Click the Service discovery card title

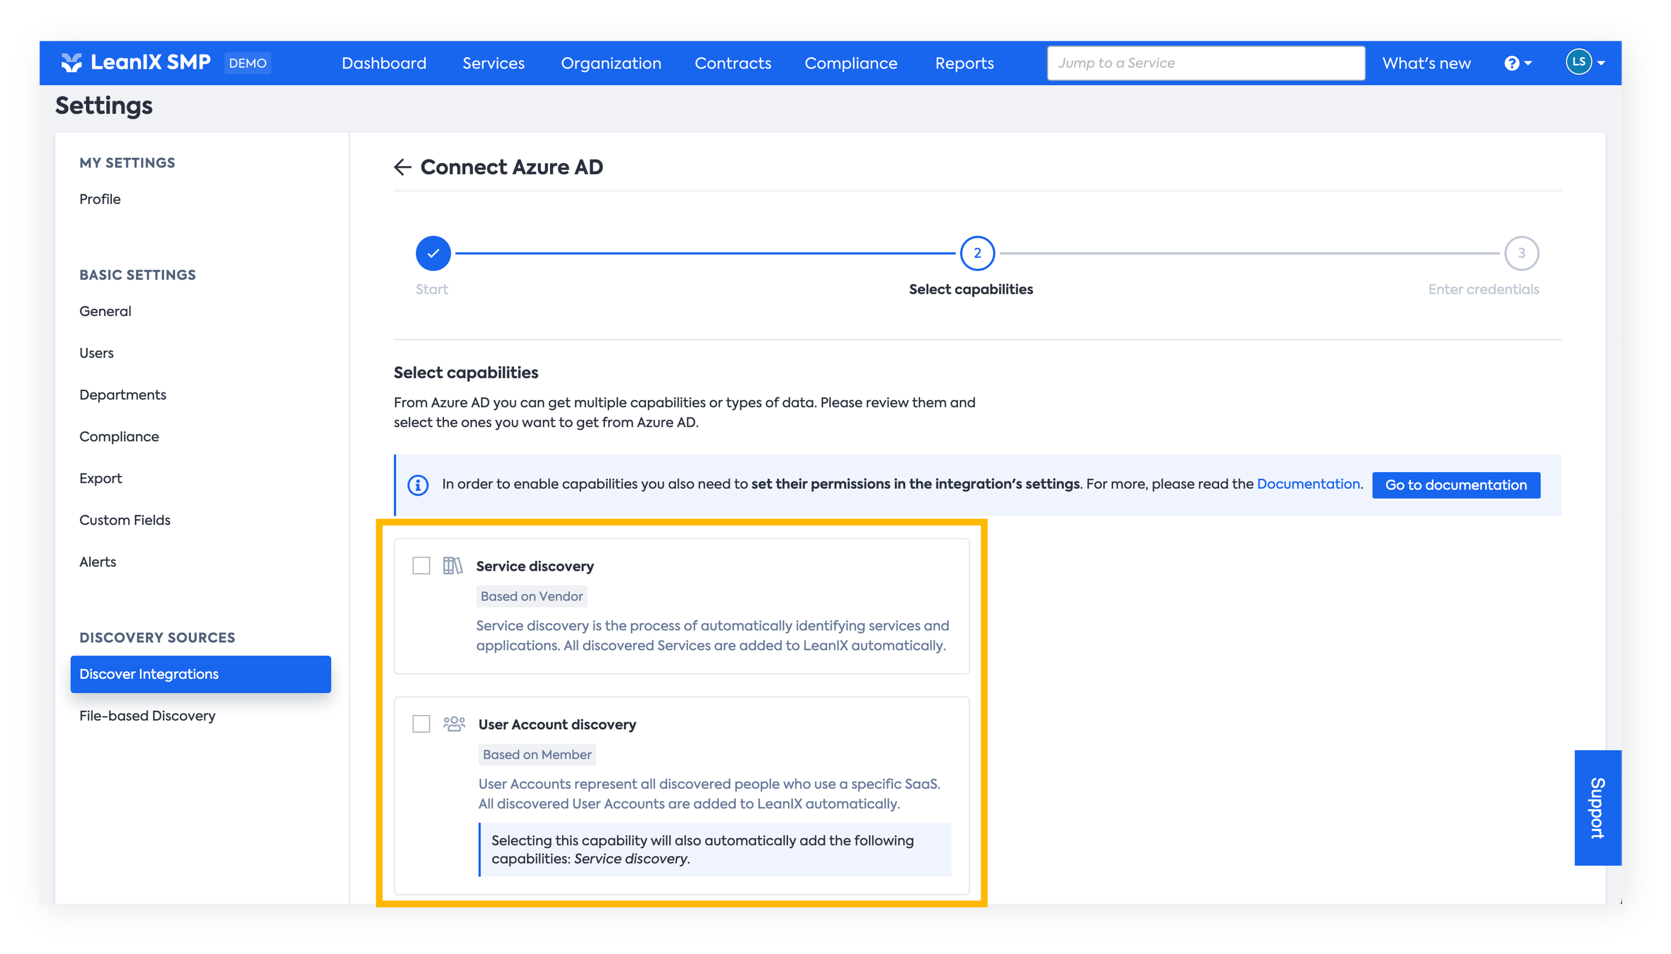(x=535, y=566)
